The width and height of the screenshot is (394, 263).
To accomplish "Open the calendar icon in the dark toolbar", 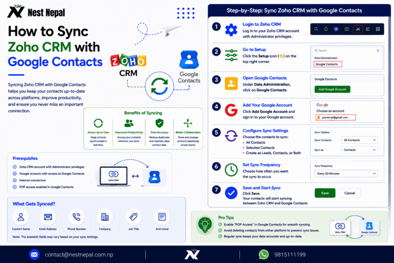I will pos(347,29).
